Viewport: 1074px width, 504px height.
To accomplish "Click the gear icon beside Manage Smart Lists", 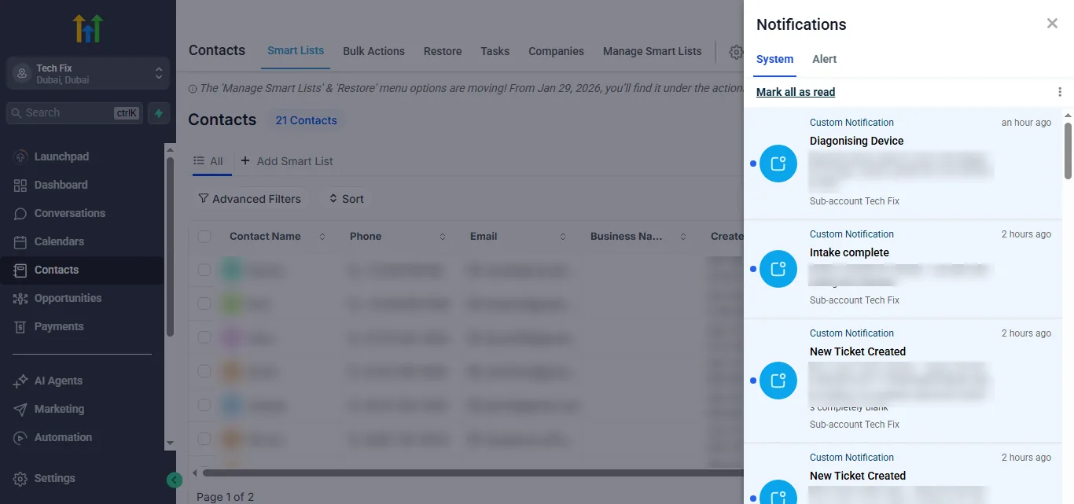I will click(x=736, y=52).
